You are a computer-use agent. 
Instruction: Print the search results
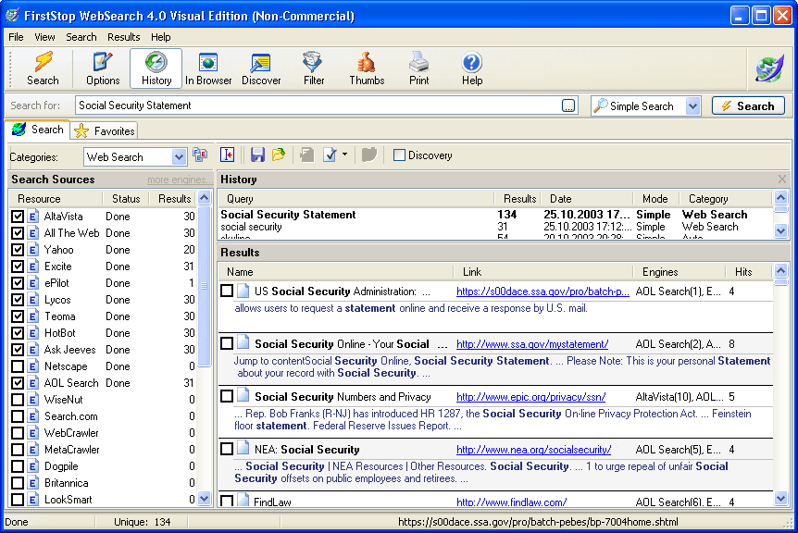pyautogui.click(x=418, y=68)
